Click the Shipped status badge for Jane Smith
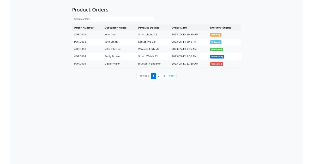Viewport: 313px width, 164px height. [216, 42]
